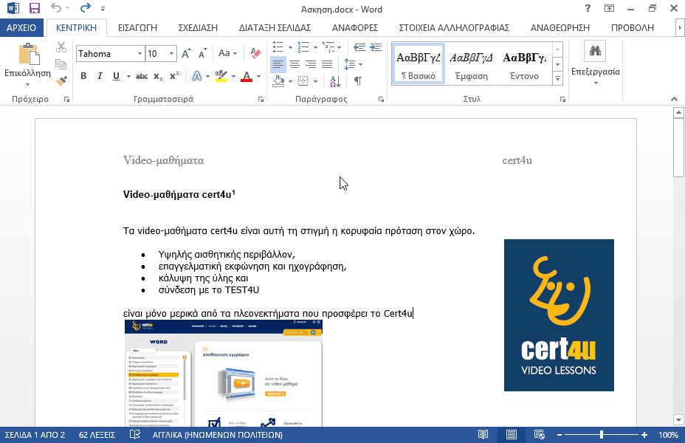This screenshot has height=443, width=685.
Task: Save the document with the floppy disk icon
Action: pyautogui.click(x=34, y=8)
